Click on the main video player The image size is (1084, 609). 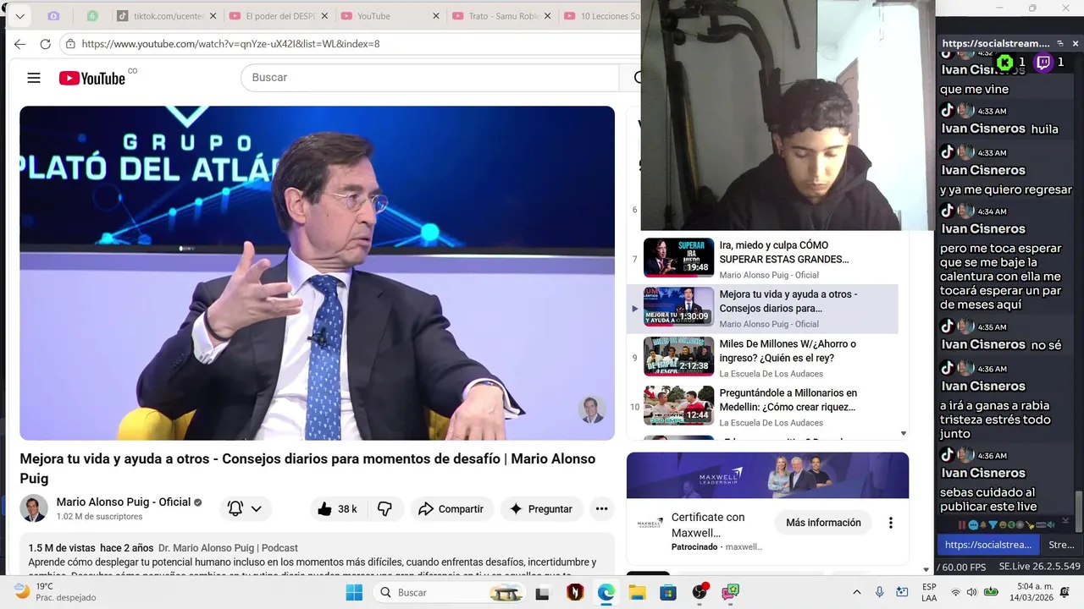(317, 272)
